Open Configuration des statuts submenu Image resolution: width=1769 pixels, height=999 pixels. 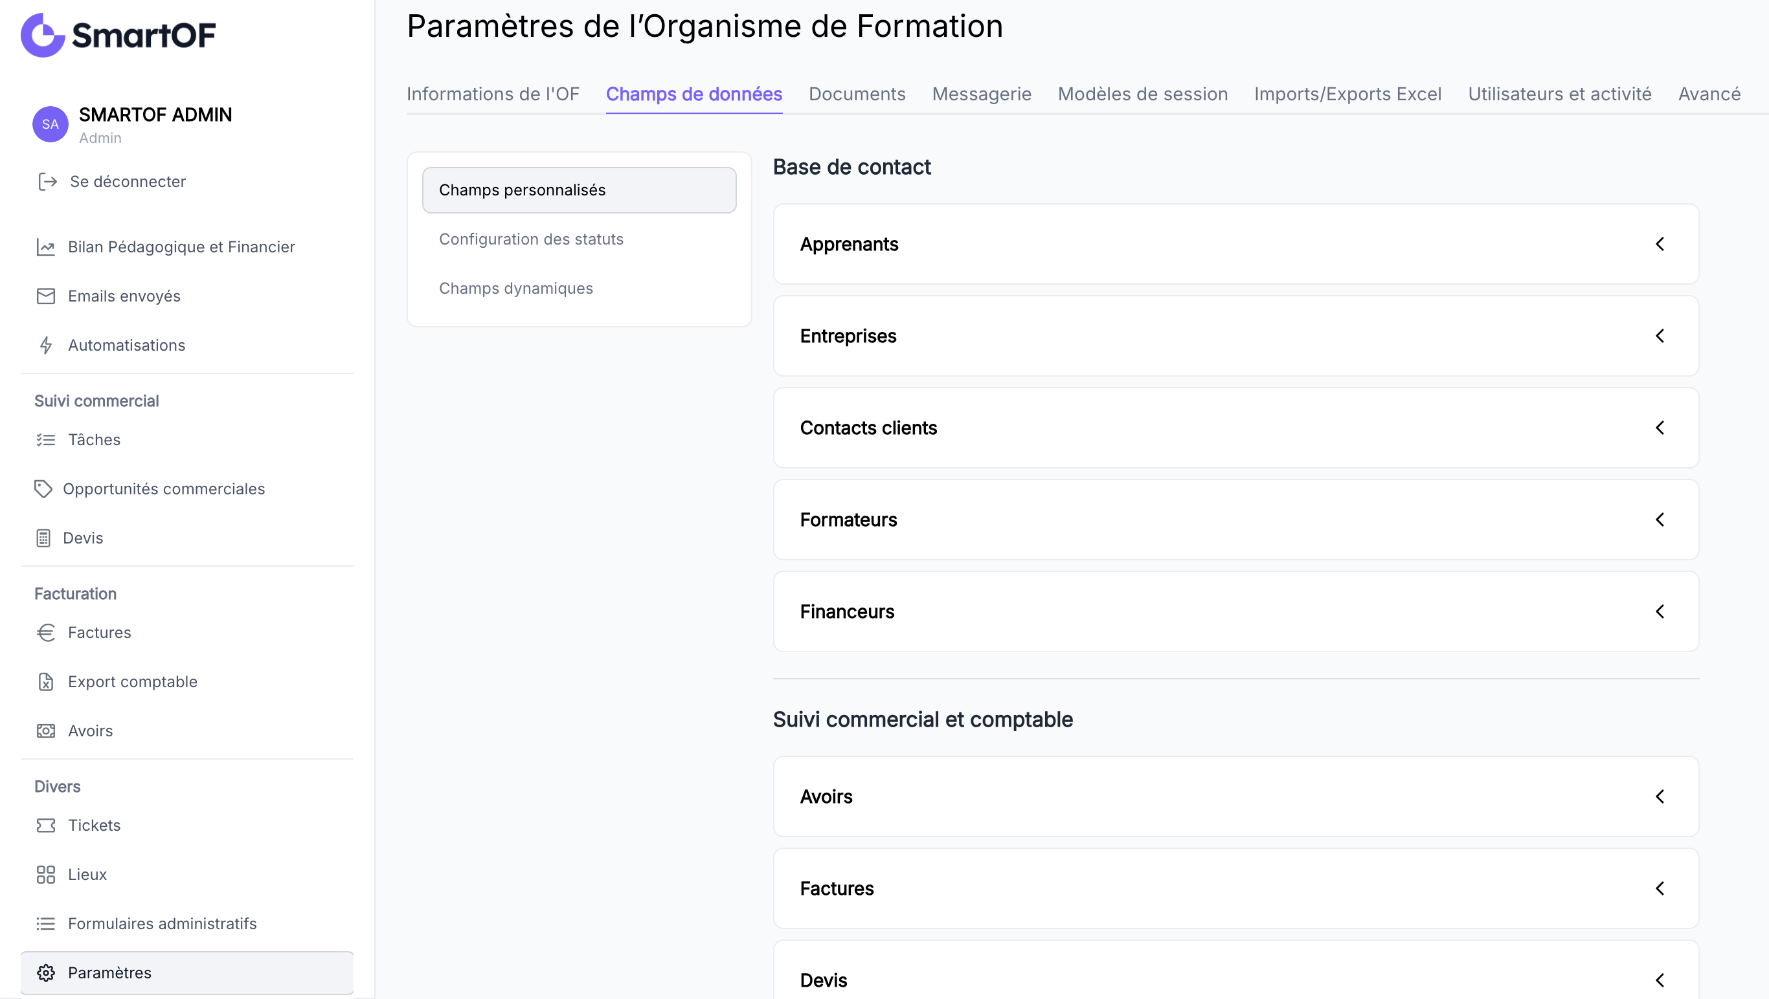[579, 239]
